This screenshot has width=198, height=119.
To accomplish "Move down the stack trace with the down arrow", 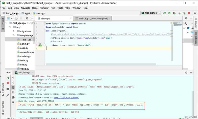I will point(13,83).
